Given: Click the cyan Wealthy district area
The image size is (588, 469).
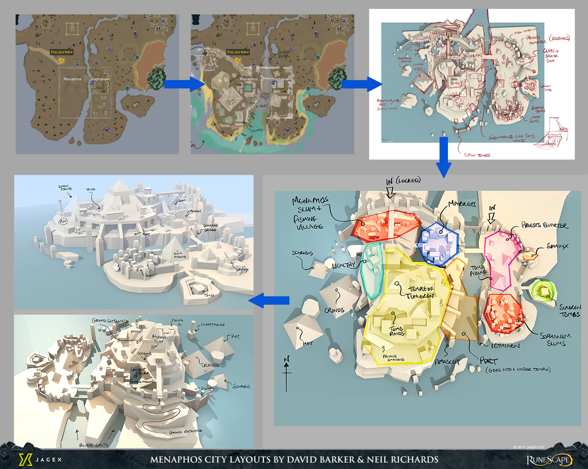Looking at the screenshot, I should tap(372, 270).
